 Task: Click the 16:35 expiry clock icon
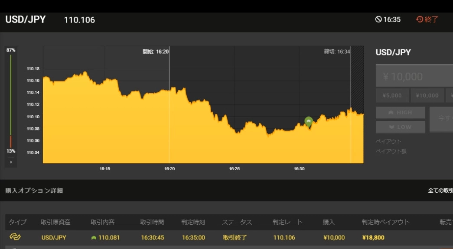click(378, 19)
